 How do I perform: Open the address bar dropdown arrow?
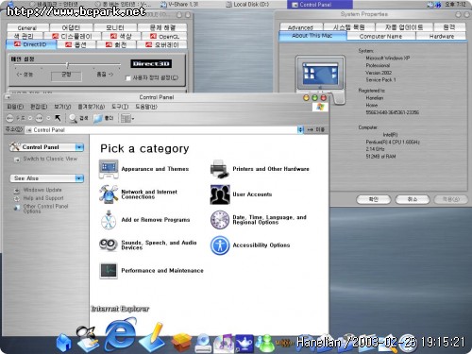pyautogui.click(x=300, y=129)
